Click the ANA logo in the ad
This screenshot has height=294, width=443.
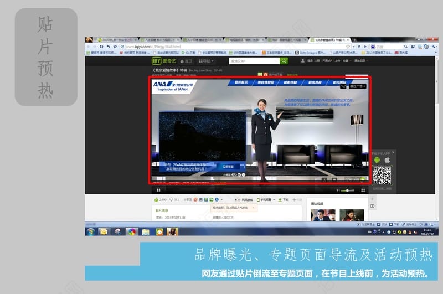tap(173, 86)
